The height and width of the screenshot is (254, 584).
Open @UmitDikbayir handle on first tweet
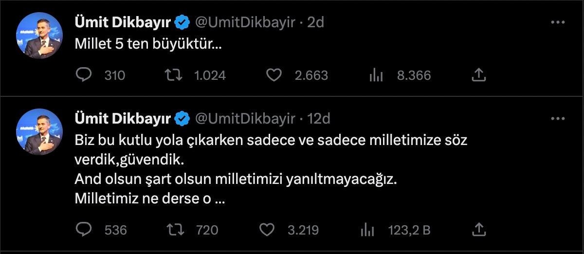(245, 22)
